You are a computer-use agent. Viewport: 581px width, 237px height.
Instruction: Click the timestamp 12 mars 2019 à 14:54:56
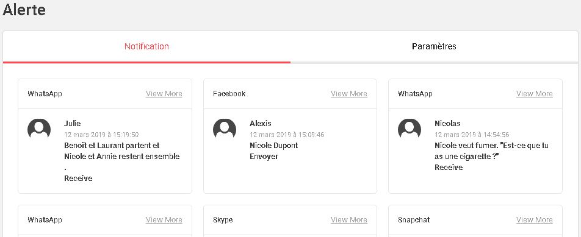pos(472,135)
